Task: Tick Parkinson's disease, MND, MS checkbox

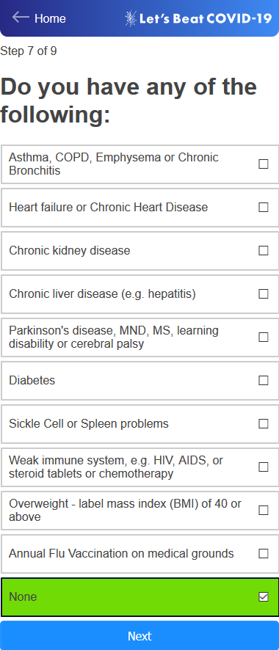Action: [x=264, y=337]
